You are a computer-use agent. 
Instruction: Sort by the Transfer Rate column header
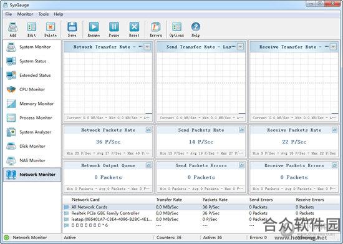tap(169, 200)
